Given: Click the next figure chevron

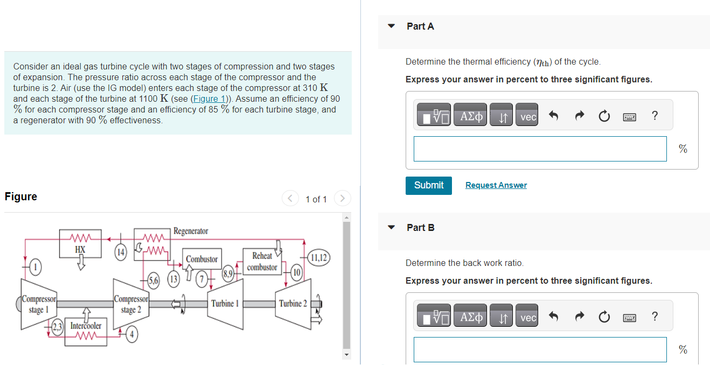Looking at the screenshot, I should coord(343,199).
